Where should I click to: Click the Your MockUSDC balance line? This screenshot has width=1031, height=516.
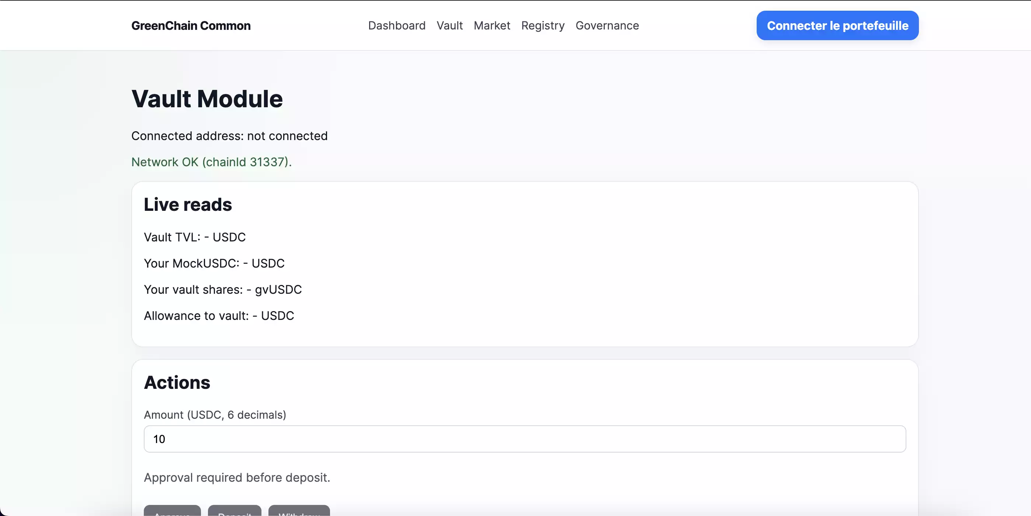tap(214, 263)
